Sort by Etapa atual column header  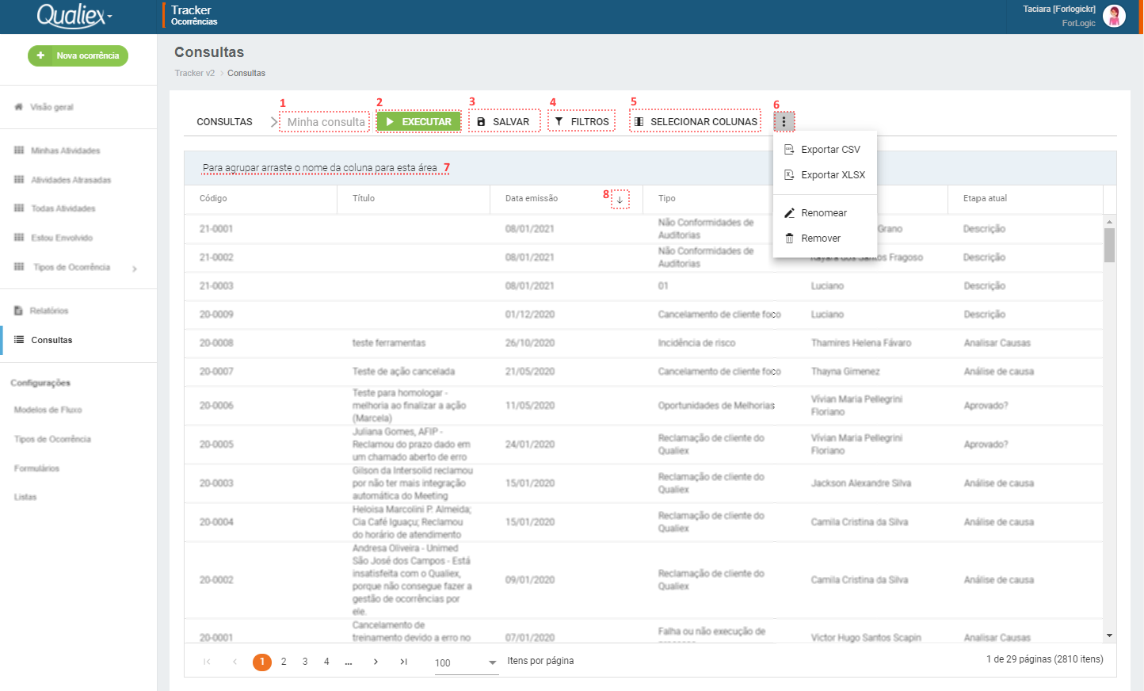(x=985, y=198)
